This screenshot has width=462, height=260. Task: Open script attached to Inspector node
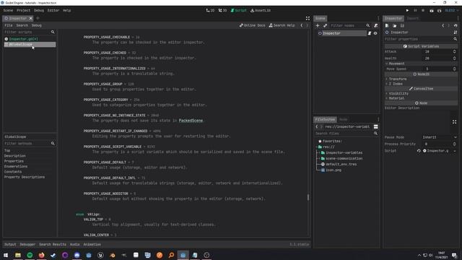(370, 33)
